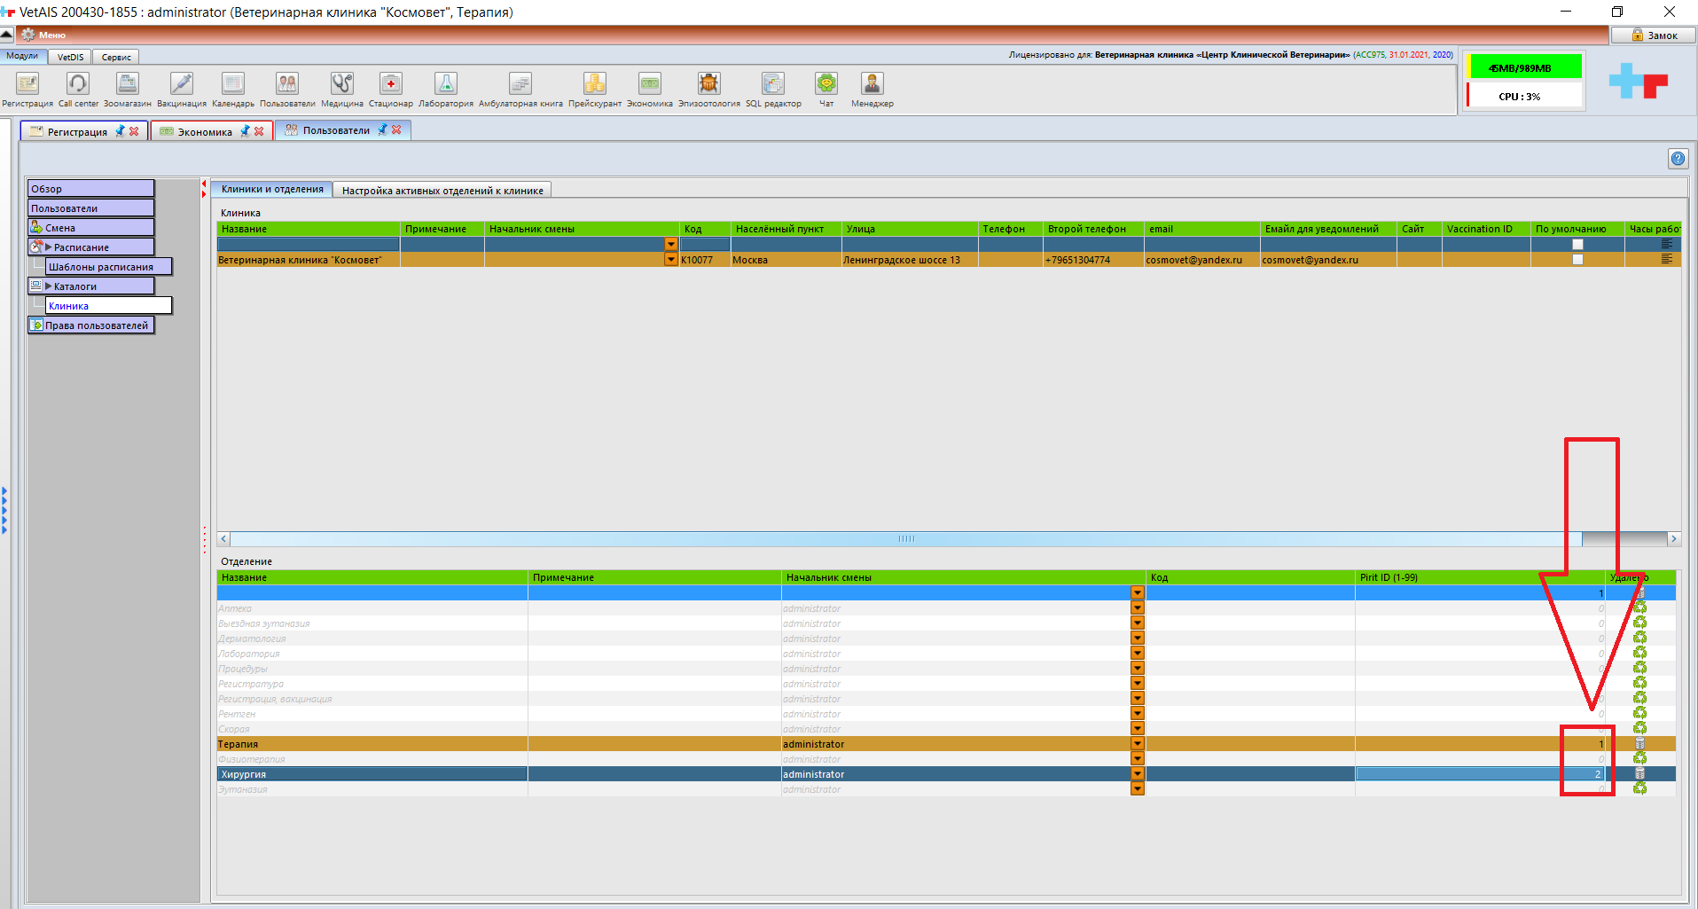The width and height of the screenshot is (1698, 909).
Task: Click the Название filter field in Отделение table
Action: (x=372, y=592)
